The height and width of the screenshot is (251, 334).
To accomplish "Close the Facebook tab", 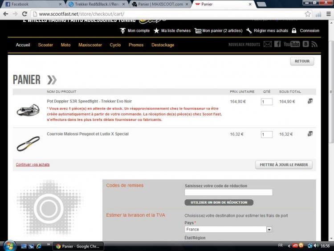I will pyautogui.click(x=60, y=4).
